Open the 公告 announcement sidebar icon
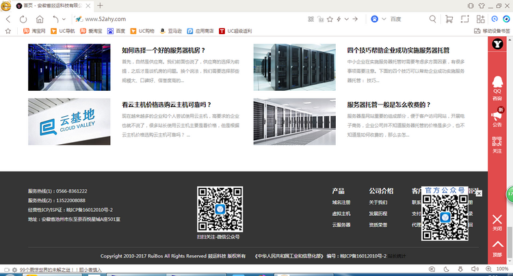513x276 pixels. [497, 117]
